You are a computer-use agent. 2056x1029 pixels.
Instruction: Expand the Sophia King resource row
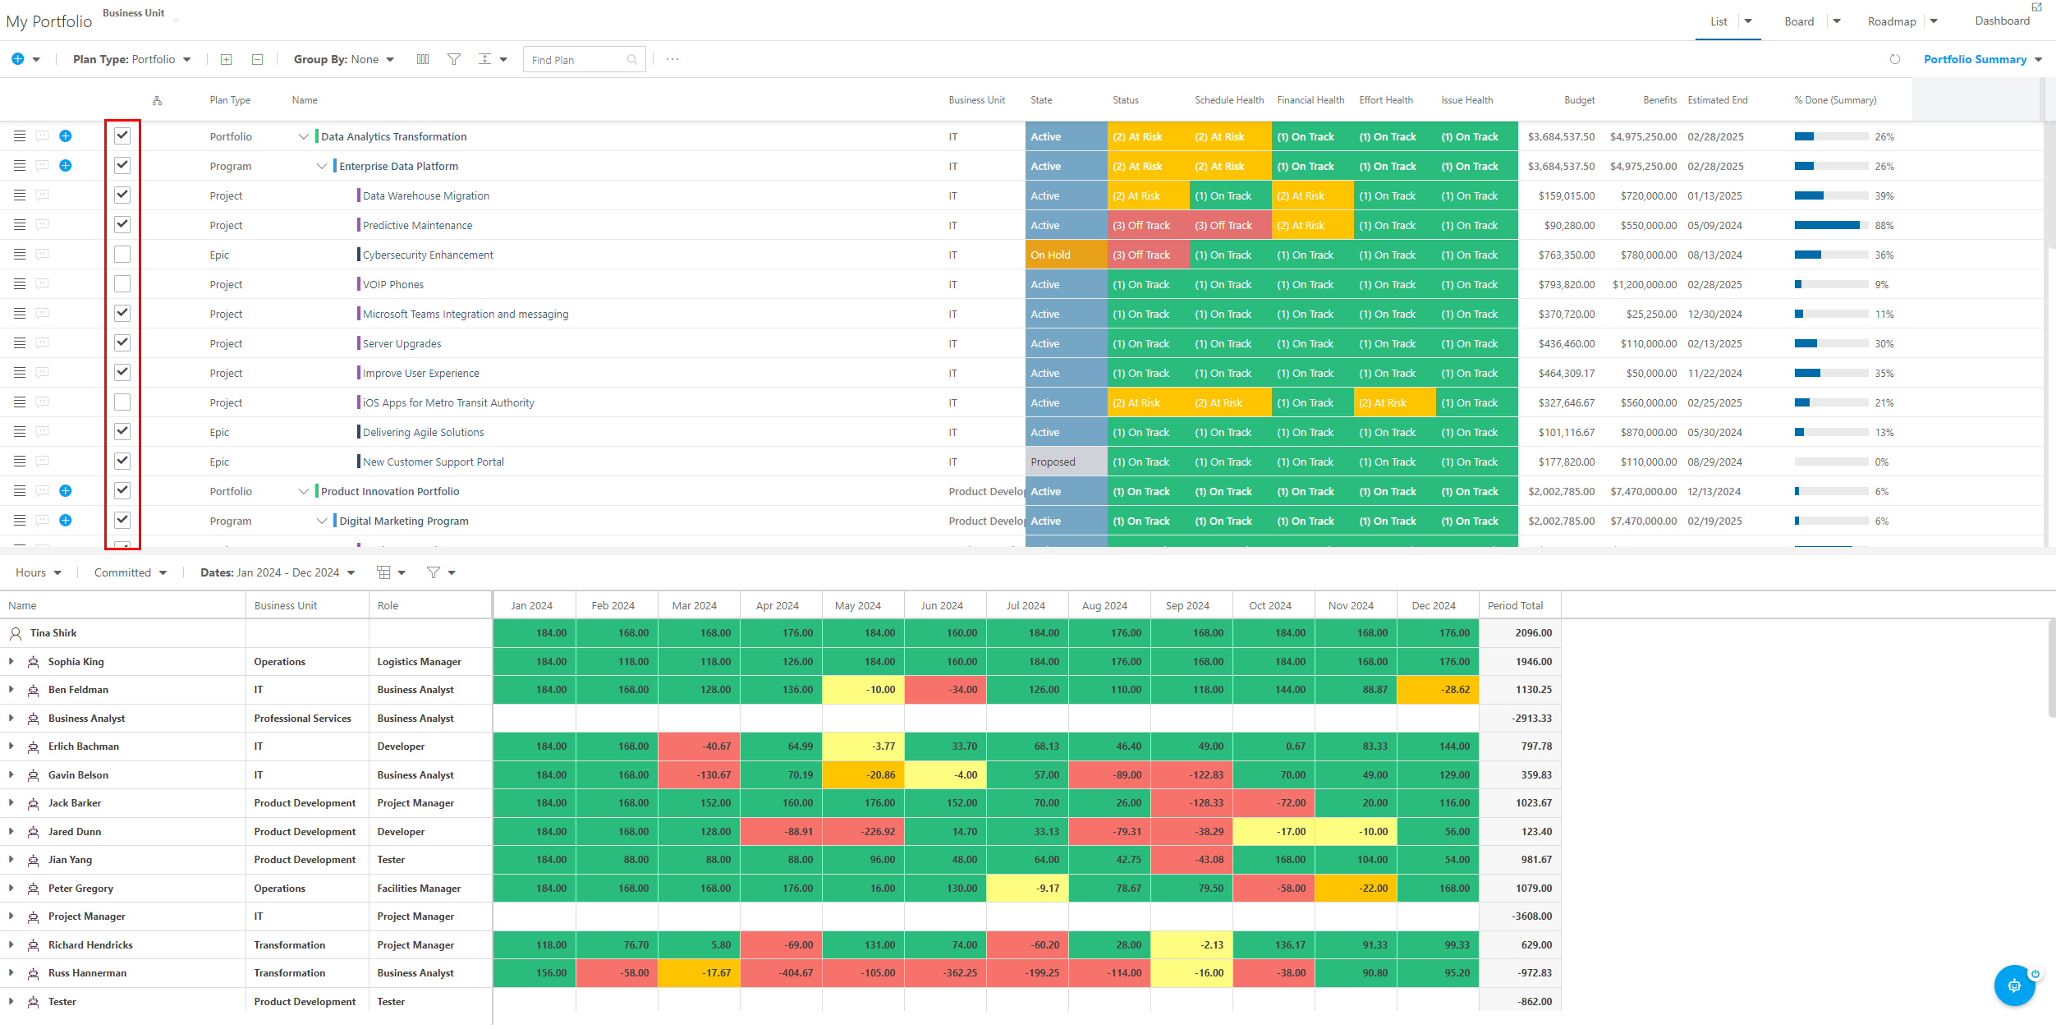(x=11, y=661)
